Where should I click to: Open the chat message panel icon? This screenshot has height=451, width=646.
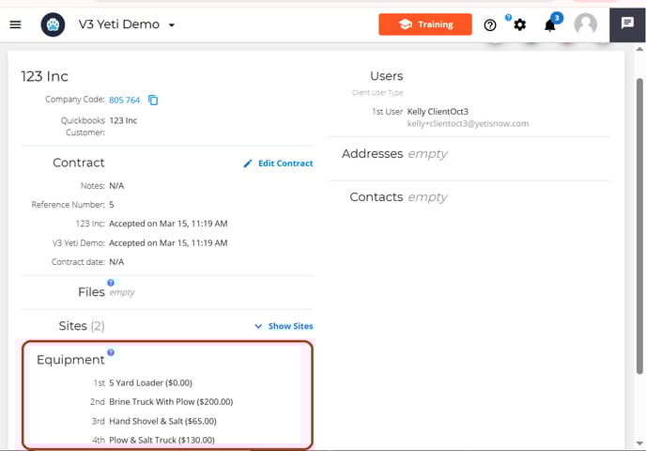pyautogui.click(x=627, y=23)
